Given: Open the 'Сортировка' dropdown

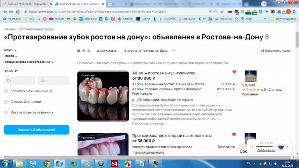Looking at the screenshot, I should click(108, 51).
